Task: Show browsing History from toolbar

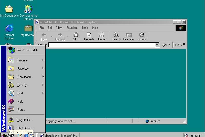Action: tap(142, 36)
